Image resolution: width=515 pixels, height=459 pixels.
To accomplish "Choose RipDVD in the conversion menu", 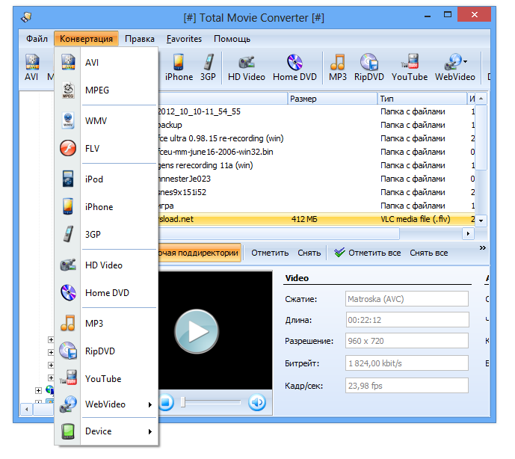I will coord(106,351).
